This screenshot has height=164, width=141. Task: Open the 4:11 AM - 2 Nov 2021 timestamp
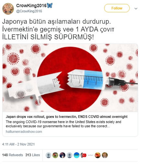[18, 144]
